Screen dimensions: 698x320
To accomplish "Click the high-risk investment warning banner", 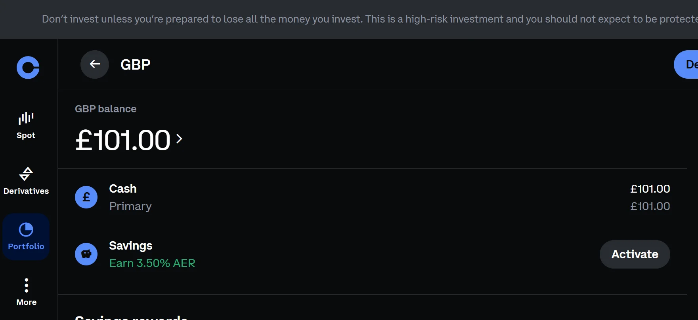I will tap(349, 19).
